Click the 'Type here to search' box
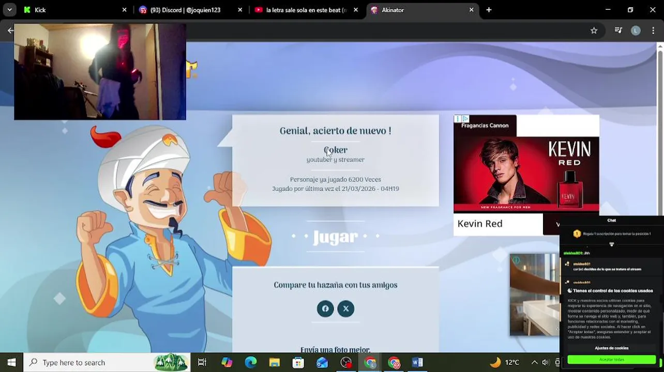The height and width of the screenshot is (372, 664). click(107, 362)
